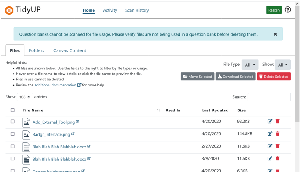Switch to the Folders tab
The height and width of the screenshot is (175, 301).
[x=36, y=50]
